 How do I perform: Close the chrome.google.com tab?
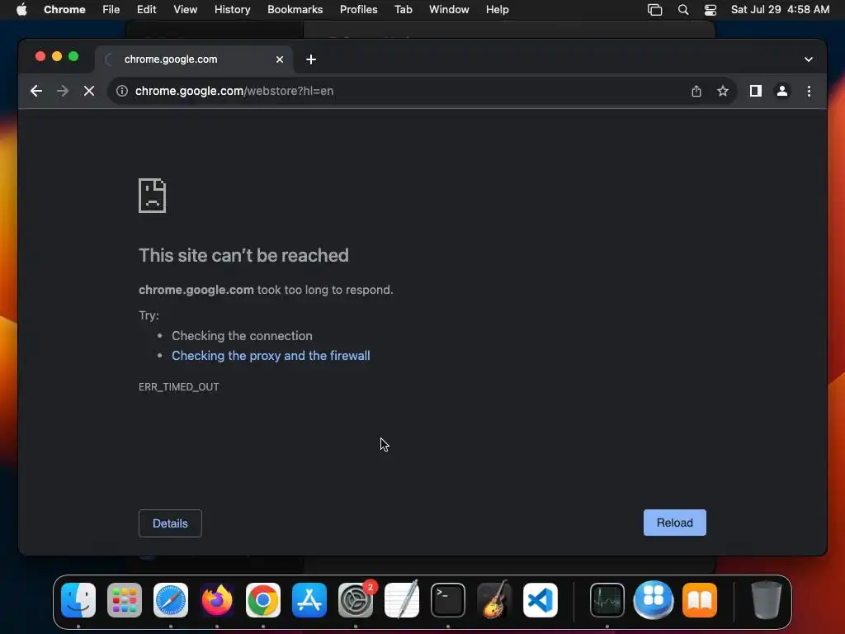pos(280,59)
